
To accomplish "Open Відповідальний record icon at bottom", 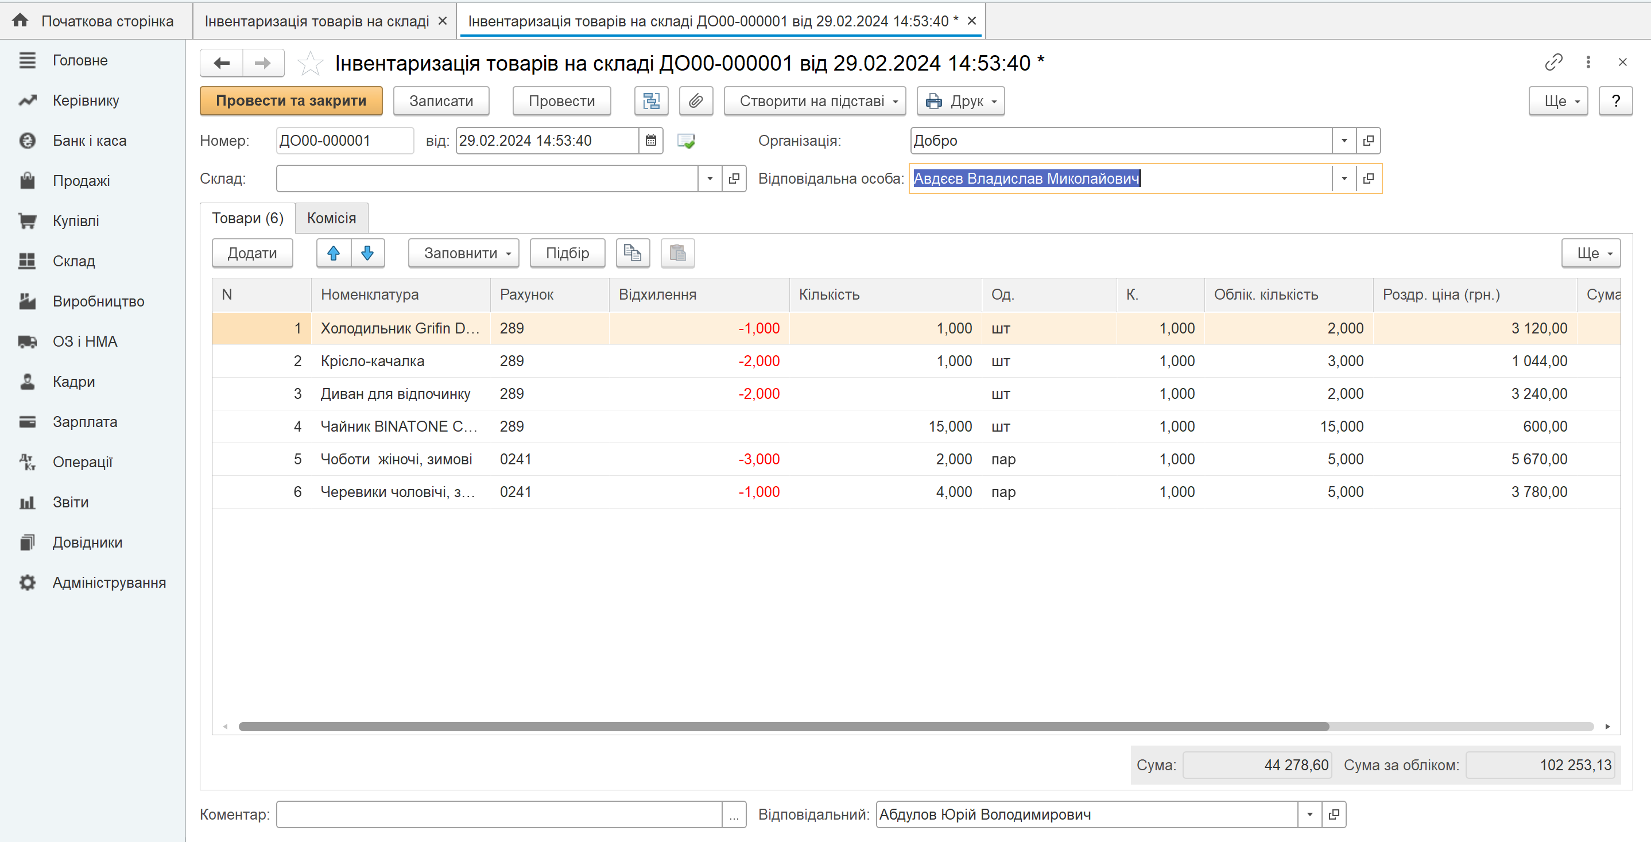I will coord(1334,814).
